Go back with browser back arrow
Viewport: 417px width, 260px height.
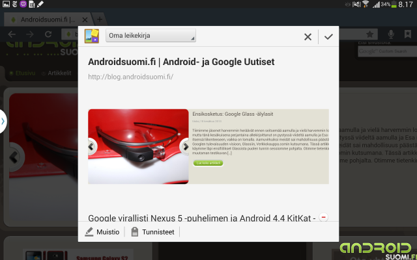click(12, 34)
